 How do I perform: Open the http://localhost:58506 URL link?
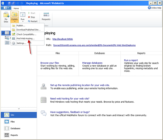pos(63,39)
